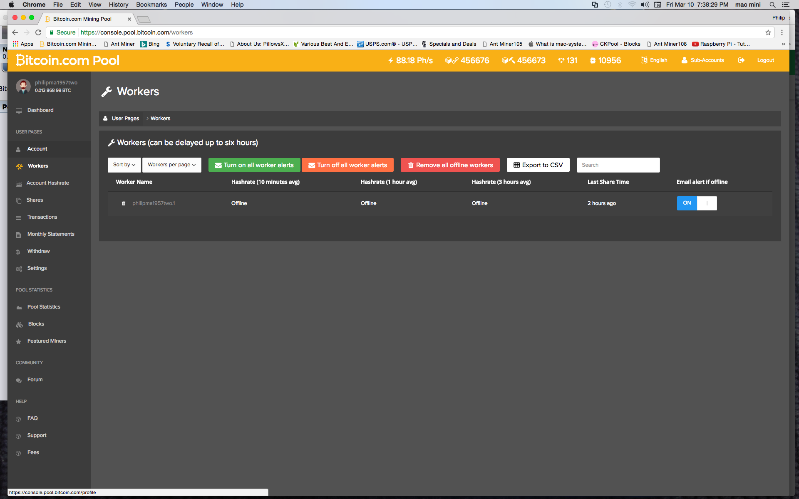This screenshot has height=499, width=799.
Task: Click the 456676 block height icon
Action: pyautogui.click(x=452, y=60)
